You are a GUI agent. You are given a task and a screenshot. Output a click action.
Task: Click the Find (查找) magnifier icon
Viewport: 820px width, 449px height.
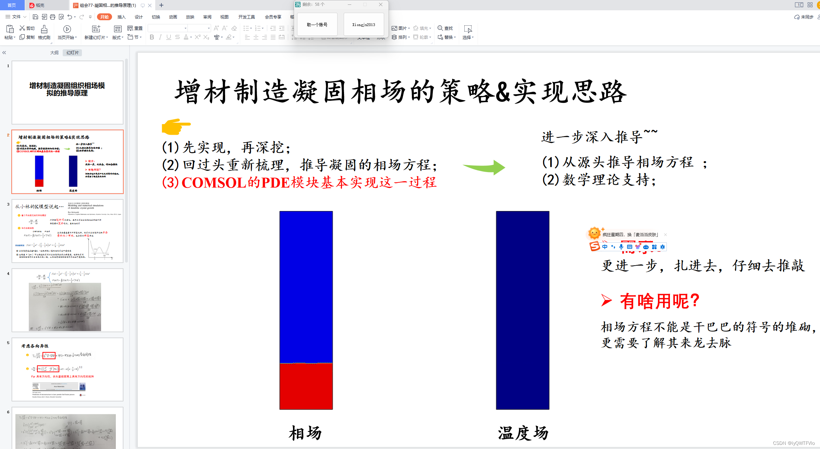[440, 28]
